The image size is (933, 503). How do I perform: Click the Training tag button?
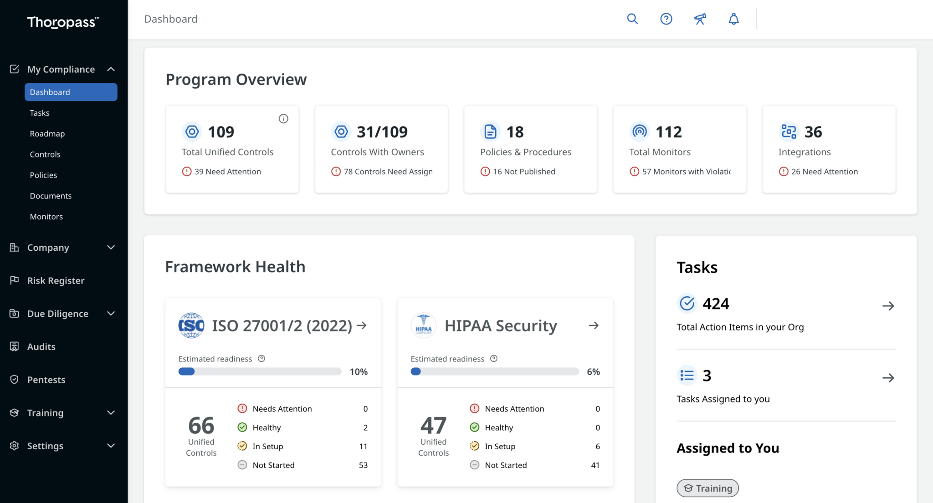707,488
